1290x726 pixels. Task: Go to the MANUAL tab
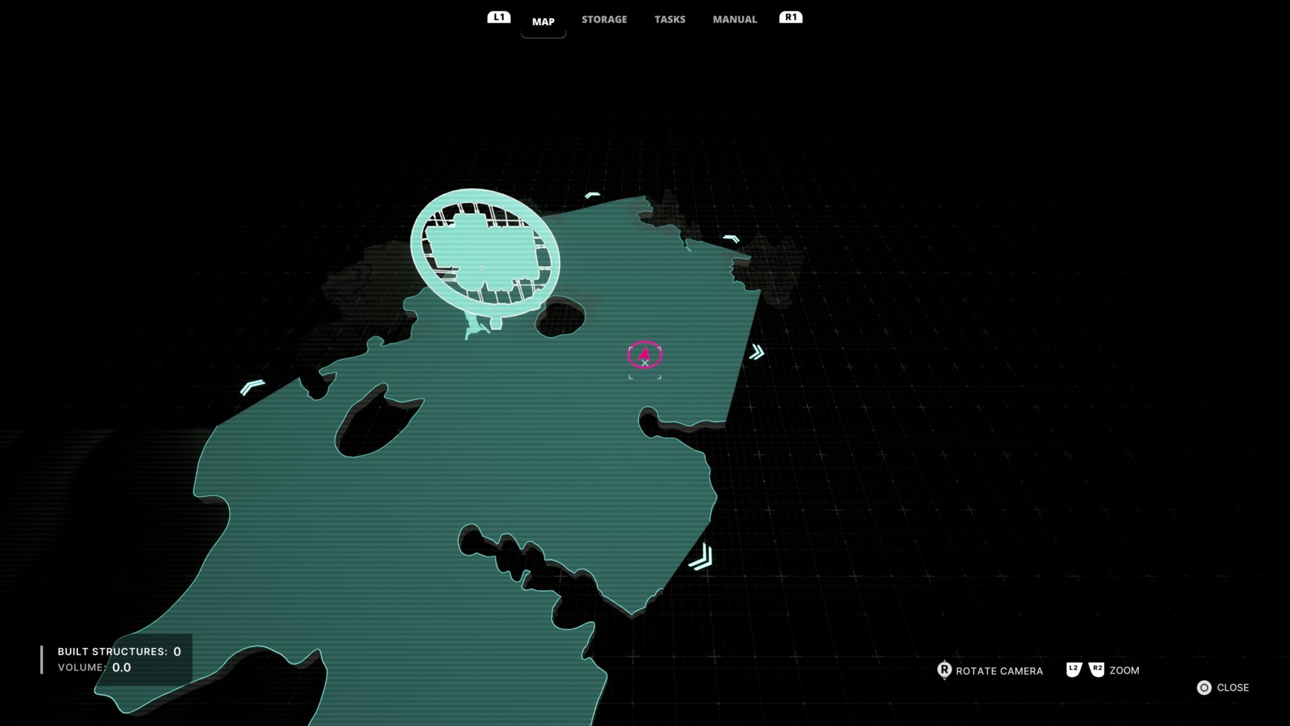734,19
